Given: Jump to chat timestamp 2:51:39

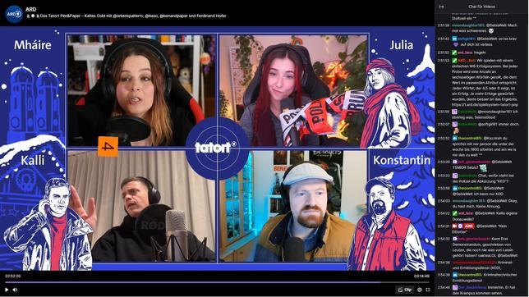Looking at the screenshot, I should coord(444,25).
